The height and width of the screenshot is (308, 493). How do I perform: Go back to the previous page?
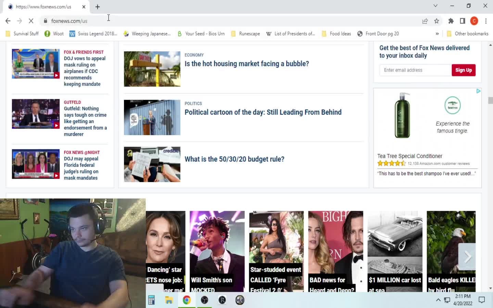pyautogui.click(x=8, y=21)
